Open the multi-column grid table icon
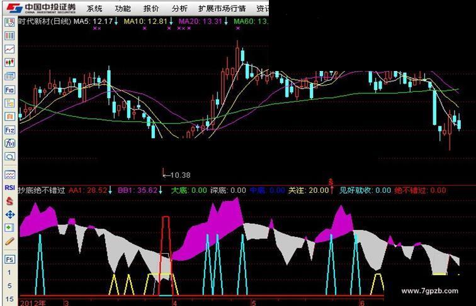 9,36
